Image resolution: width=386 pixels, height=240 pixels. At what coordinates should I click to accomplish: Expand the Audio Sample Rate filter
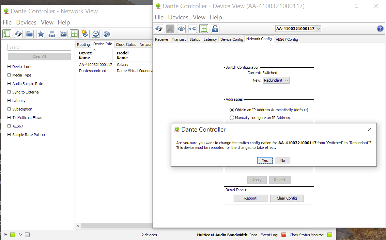9,84
